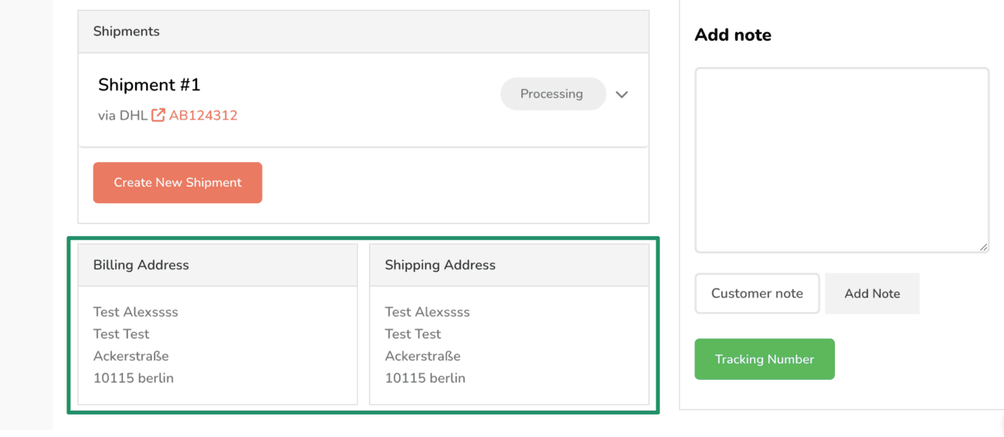Click the Add Note button
Screen dimensions: 1004x437
tap(872, 293)
